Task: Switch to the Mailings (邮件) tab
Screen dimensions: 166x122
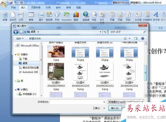Action: point(58,7)
